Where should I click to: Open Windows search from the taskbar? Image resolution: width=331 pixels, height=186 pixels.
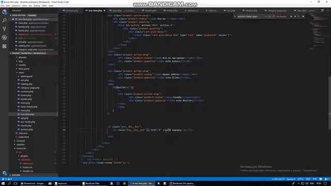(x=9, y=183)
